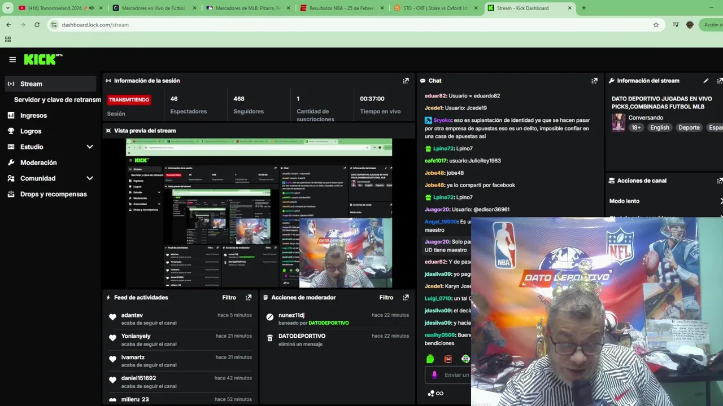Click the heart icon beside adantev
This screenshot has height=406, width=723.
[112, 317]
